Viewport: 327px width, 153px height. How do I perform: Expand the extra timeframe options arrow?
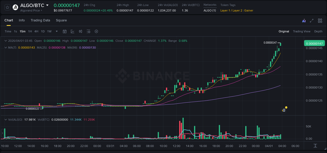click(x=56, y=31)
